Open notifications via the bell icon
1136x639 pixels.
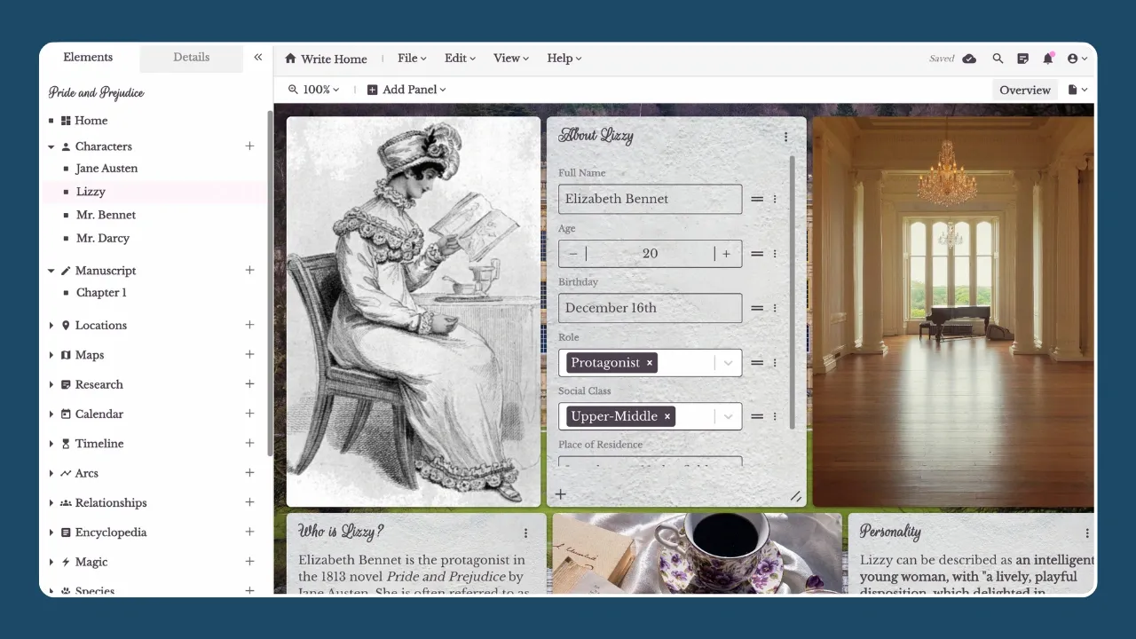1048,58
